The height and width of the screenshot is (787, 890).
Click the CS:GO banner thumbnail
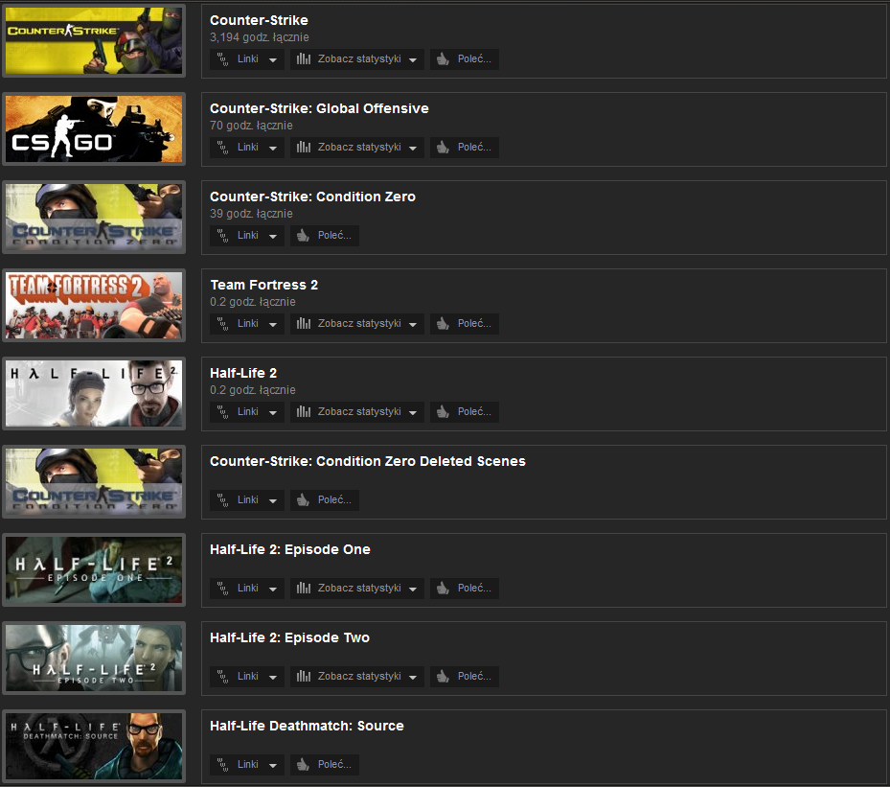(x=94, y=128)
